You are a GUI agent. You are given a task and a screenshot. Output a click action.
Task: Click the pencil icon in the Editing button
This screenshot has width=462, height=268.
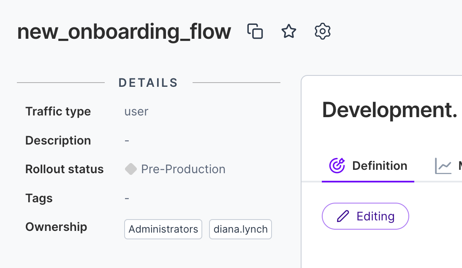pyautogui.click(x=343, y=217)
